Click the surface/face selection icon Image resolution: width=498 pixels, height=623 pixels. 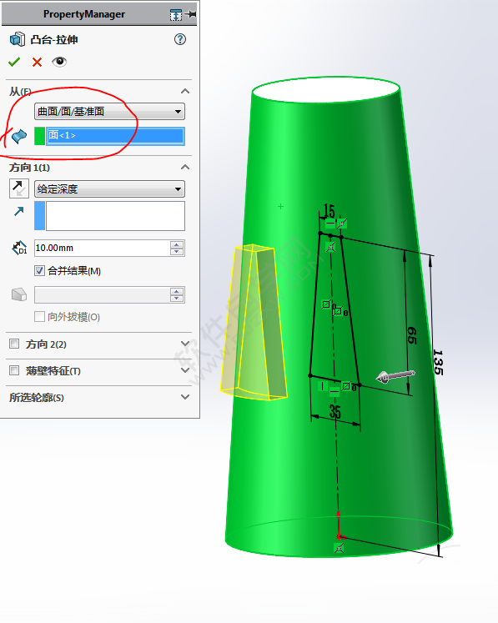pos(18,136)
